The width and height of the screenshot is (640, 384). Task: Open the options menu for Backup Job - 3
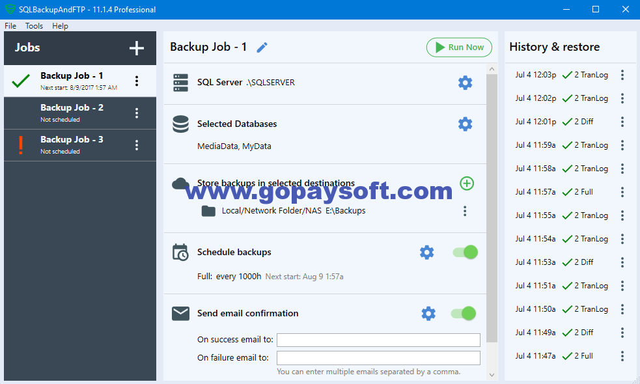(x=137, y=145)
